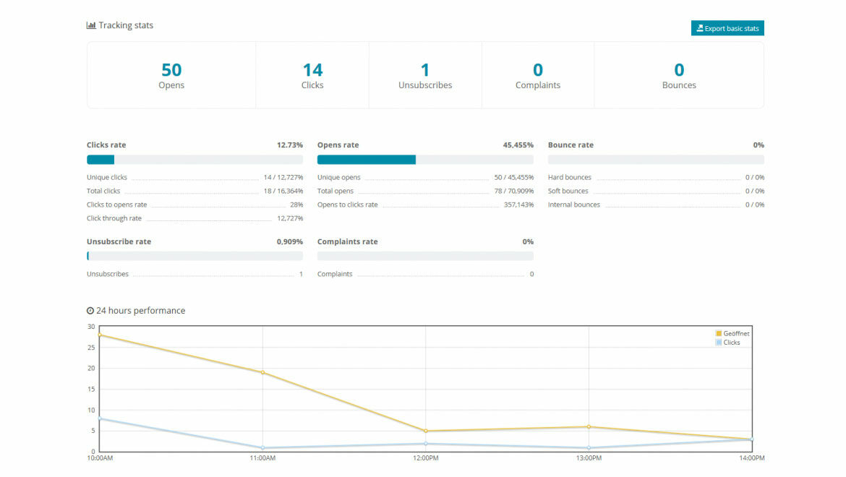The height and width of the screenshot is (477, 846).
Task: Click the blue Clicks data point at 13:00PM
Action: tap(589, 448)
